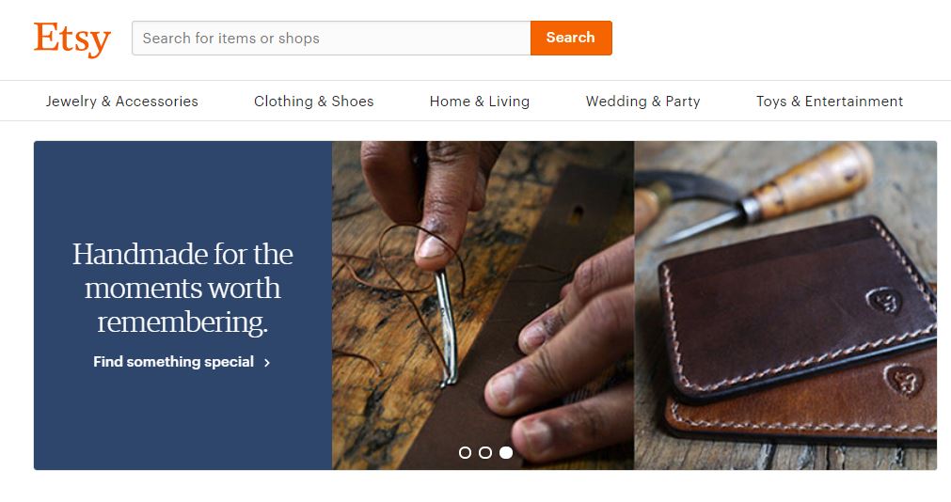Go to Toys & Entertainment category

pyautogui.click(x=830, y=102)
